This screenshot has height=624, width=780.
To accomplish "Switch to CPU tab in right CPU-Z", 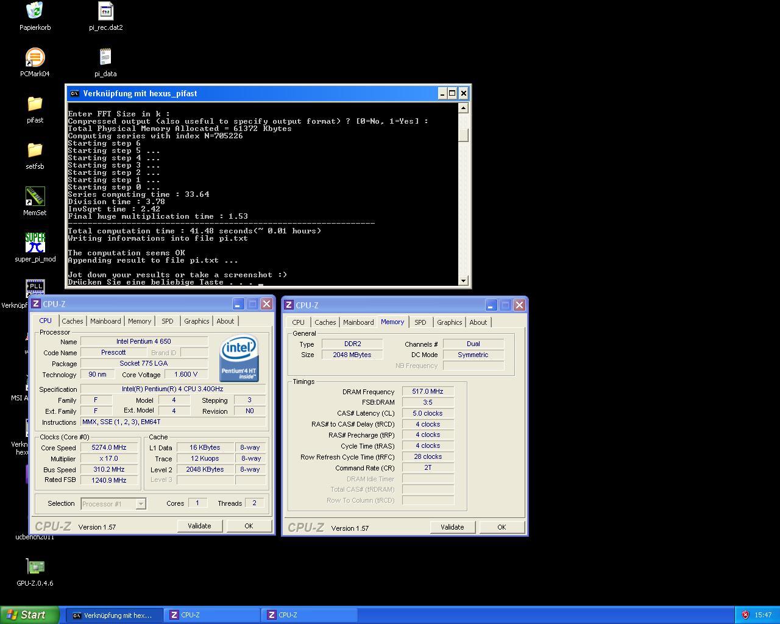I will pos(298,322).
